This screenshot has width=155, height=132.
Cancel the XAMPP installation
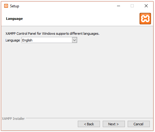[139, 124]
